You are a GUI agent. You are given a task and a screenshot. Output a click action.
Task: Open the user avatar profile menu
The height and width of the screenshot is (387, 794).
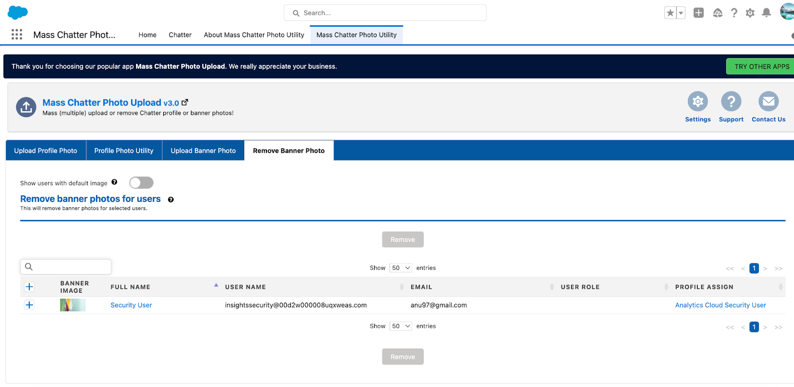[787, 11]
